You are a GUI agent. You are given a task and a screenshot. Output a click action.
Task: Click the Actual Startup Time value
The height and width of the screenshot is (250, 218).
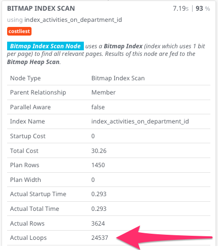click(99, 194)
